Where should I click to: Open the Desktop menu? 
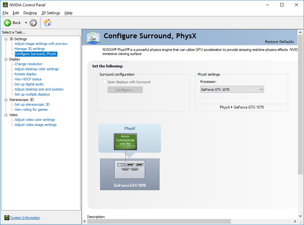(x=30, y=13)
